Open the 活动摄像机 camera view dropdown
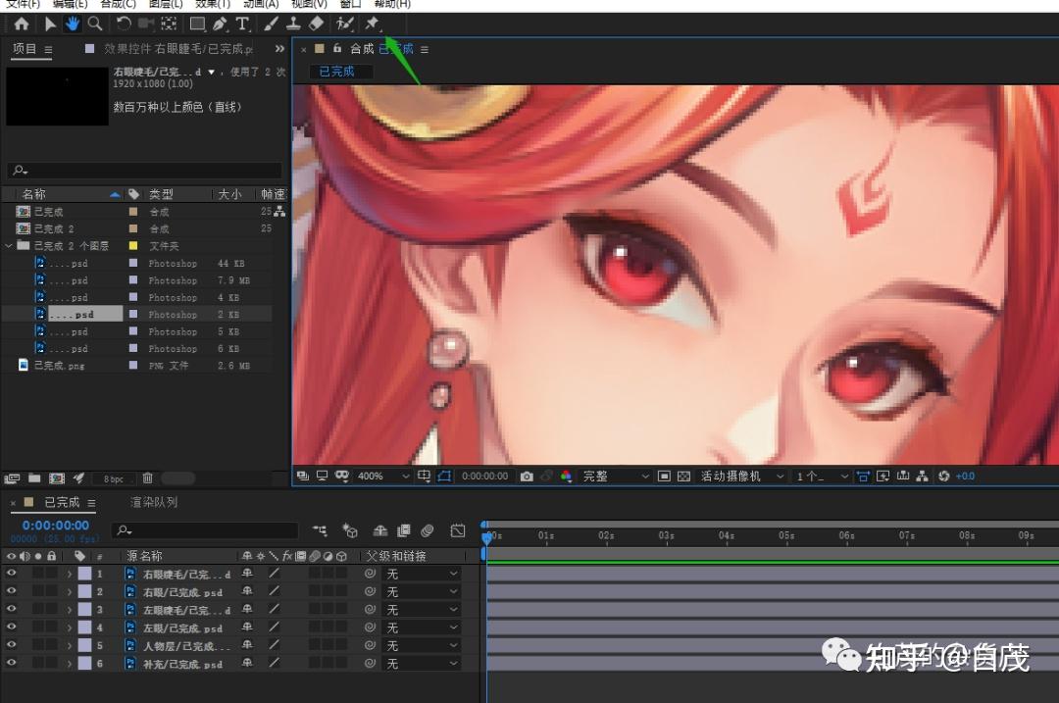The width and height of the screenshot is (1059, 703). click(741, 477)
